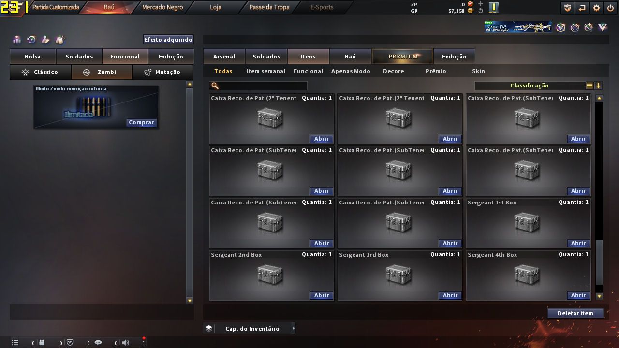Click the soldier profile icon
619x348 pixels.
point(45,40)
